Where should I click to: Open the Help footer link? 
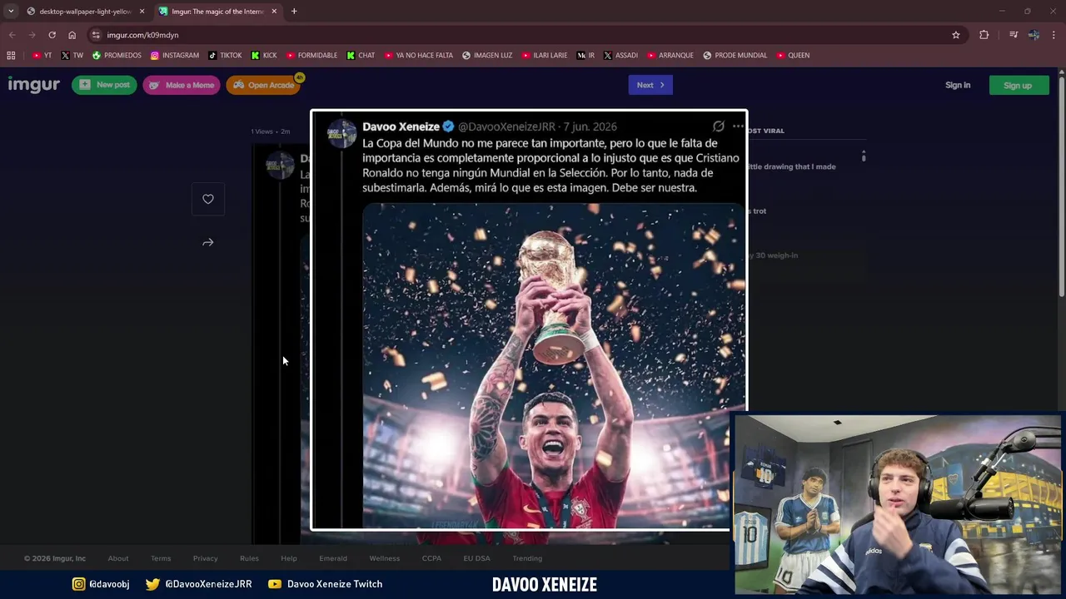pos(289,558)
